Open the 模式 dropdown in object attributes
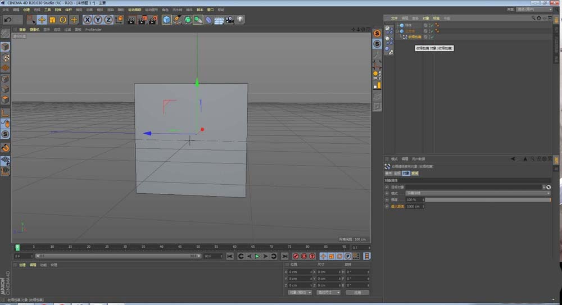The height and width of the screenshot is (305, 562). click(x=478, y=193)
